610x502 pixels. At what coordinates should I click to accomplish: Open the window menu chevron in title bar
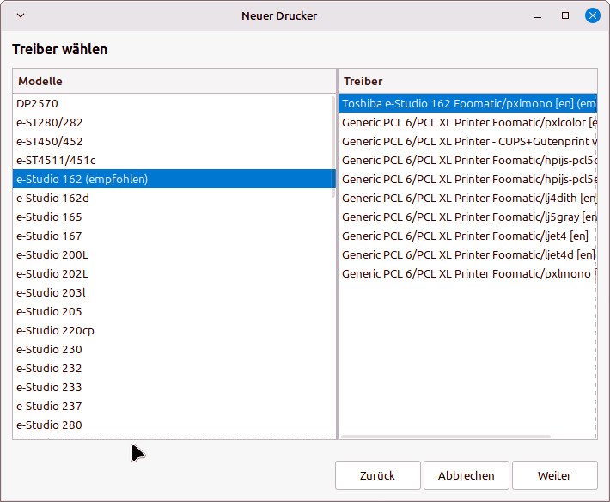pos(21,15)
